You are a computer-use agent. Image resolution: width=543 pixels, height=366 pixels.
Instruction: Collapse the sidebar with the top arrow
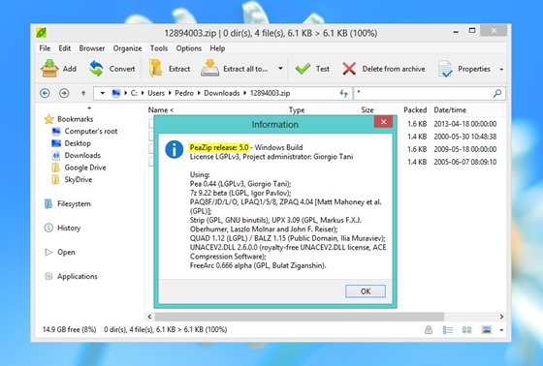tap(89, 108)
